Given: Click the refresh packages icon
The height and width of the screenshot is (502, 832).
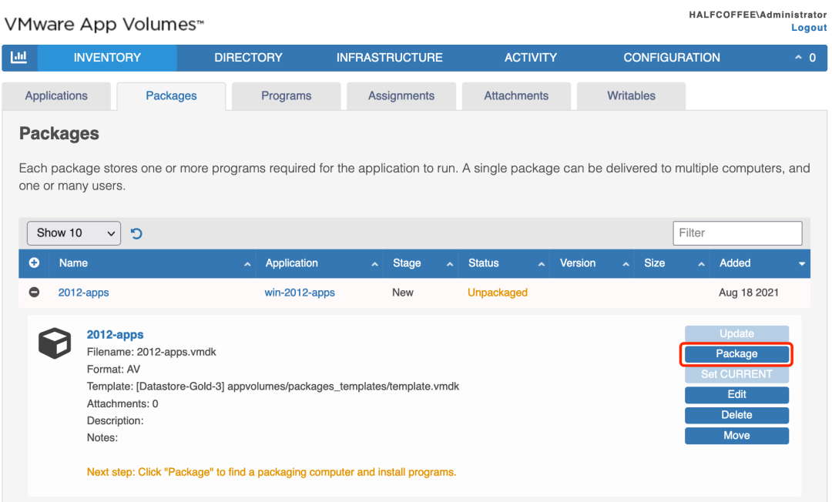Looking at the screenshot, I should tap(136, 233).
